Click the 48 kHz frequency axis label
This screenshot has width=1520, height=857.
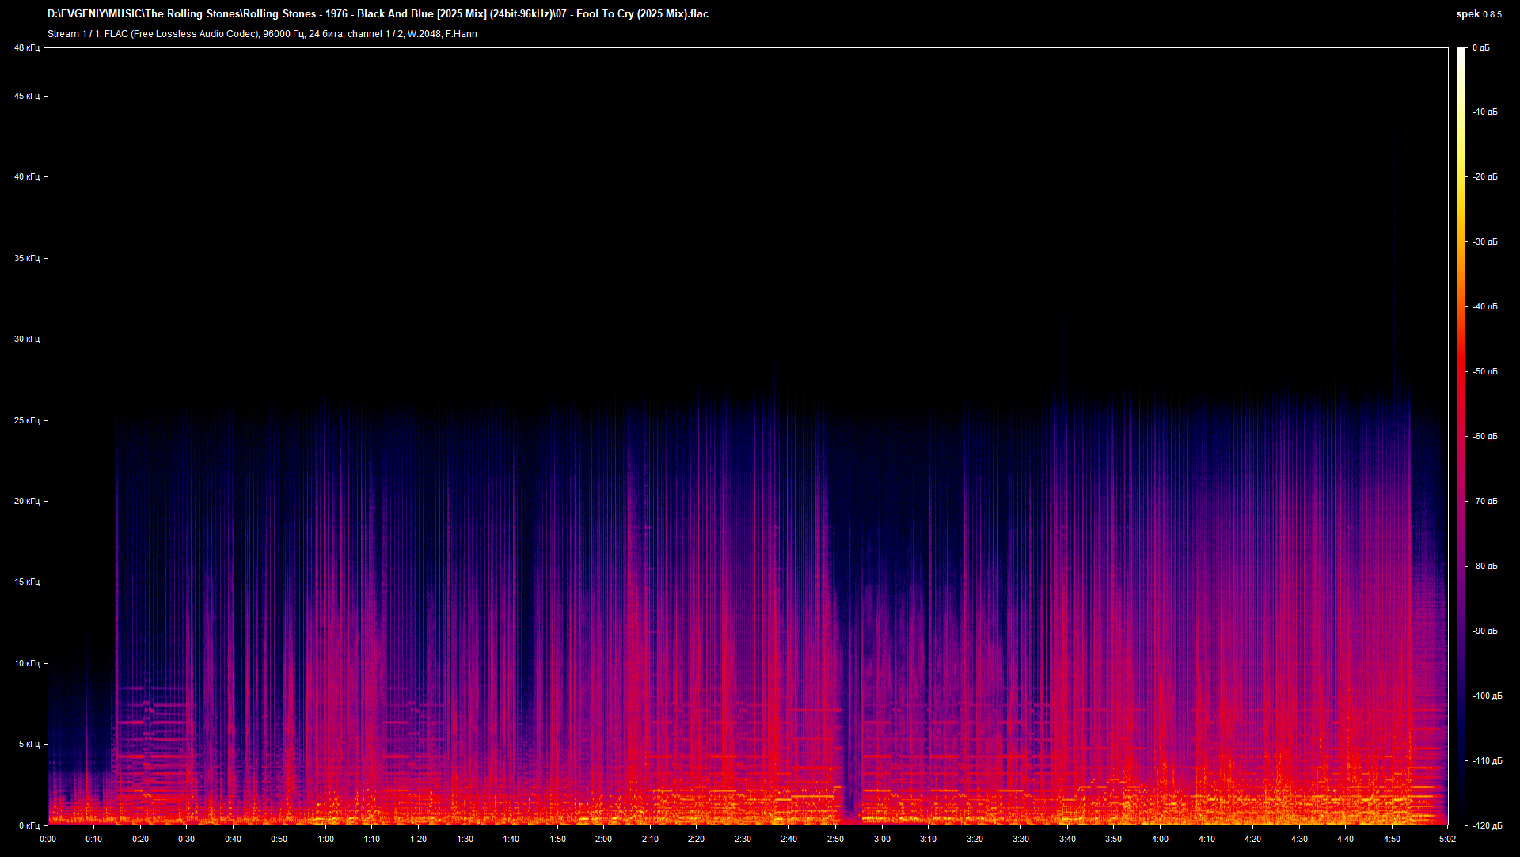(x=26, y=48)
